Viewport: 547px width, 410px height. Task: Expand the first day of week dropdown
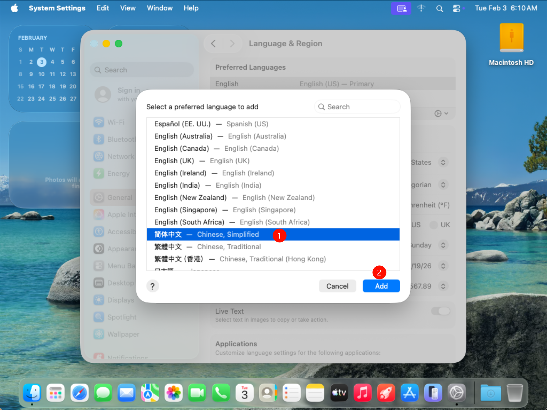[x=443, y=245]
